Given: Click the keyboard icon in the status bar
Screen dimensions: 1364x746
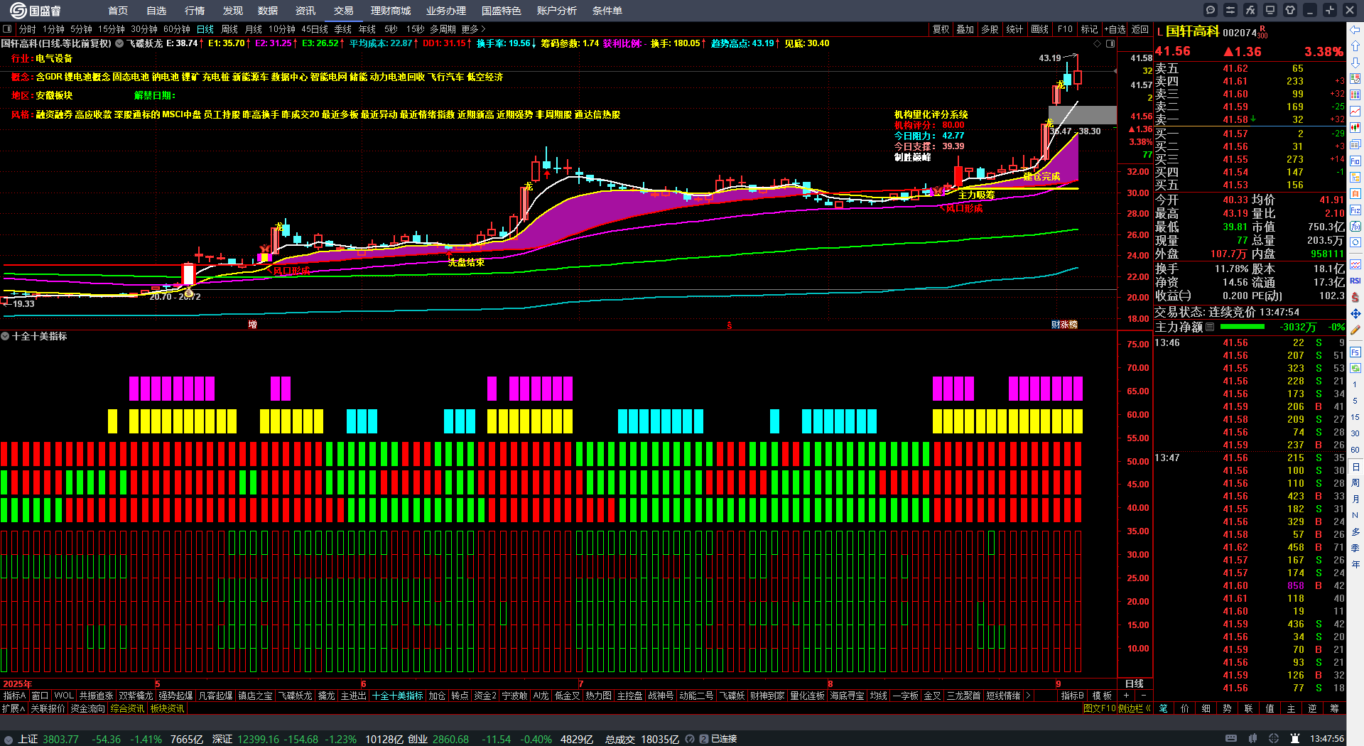Looking at the screenshot, I should coord(1231,739).
